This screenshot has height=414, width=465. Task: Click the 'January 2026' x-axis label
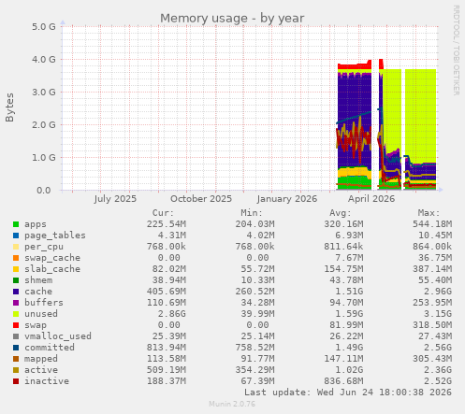coord(287,199)
